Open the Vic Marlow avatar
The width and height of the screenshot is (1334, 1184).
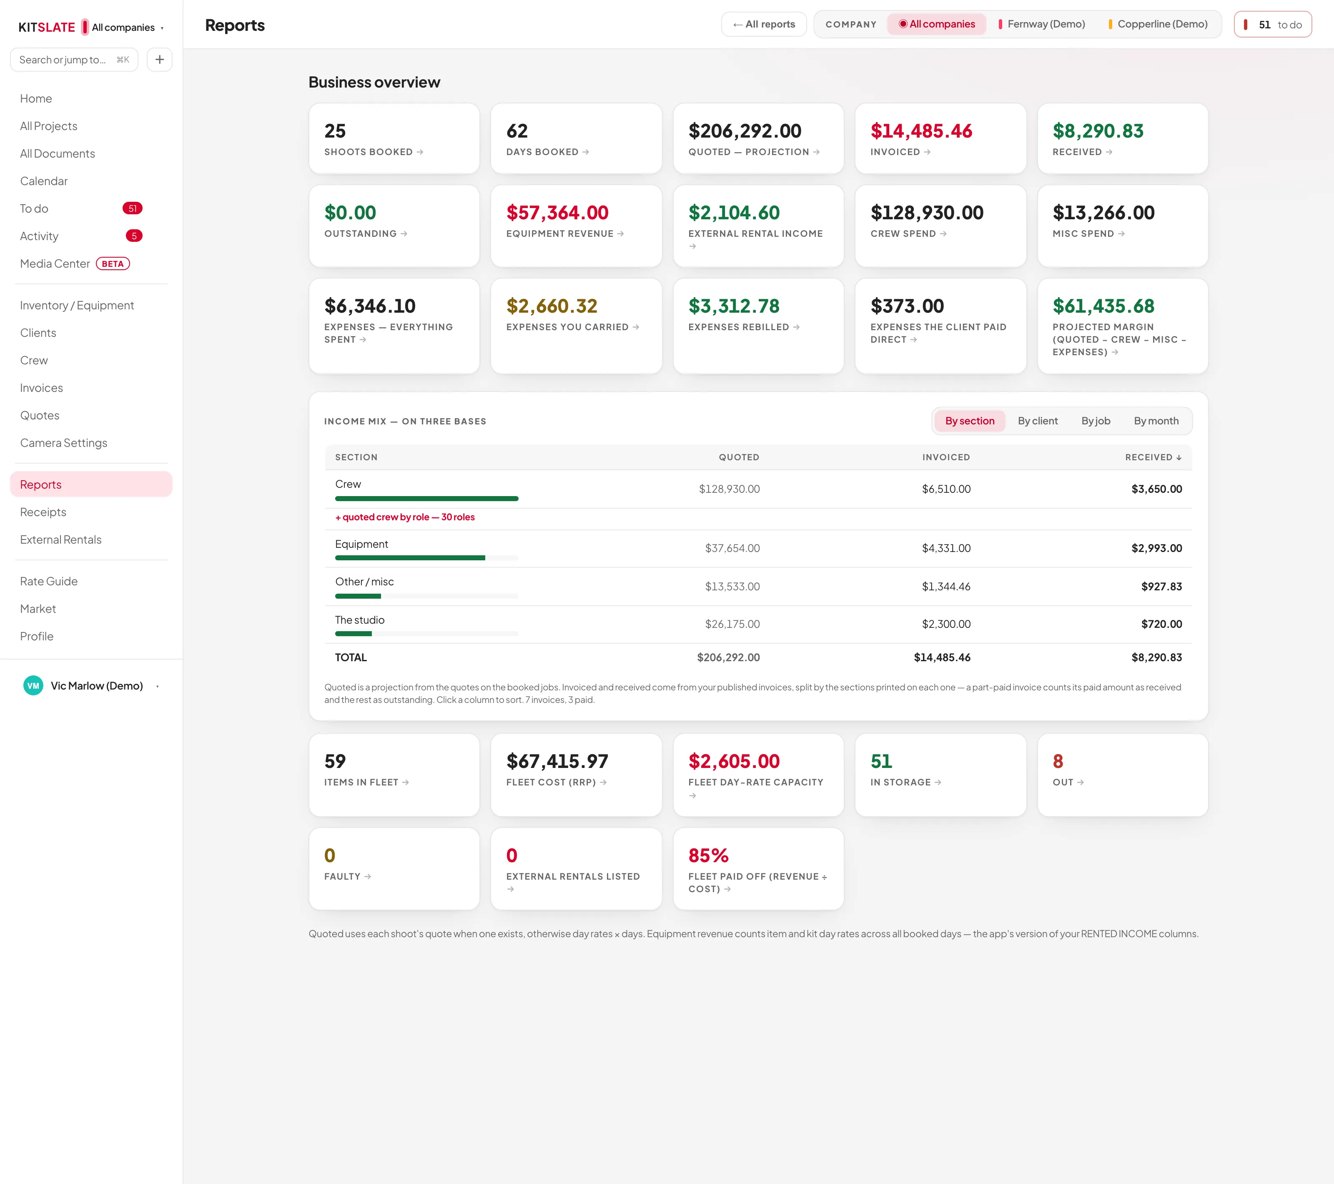(33, 685)
